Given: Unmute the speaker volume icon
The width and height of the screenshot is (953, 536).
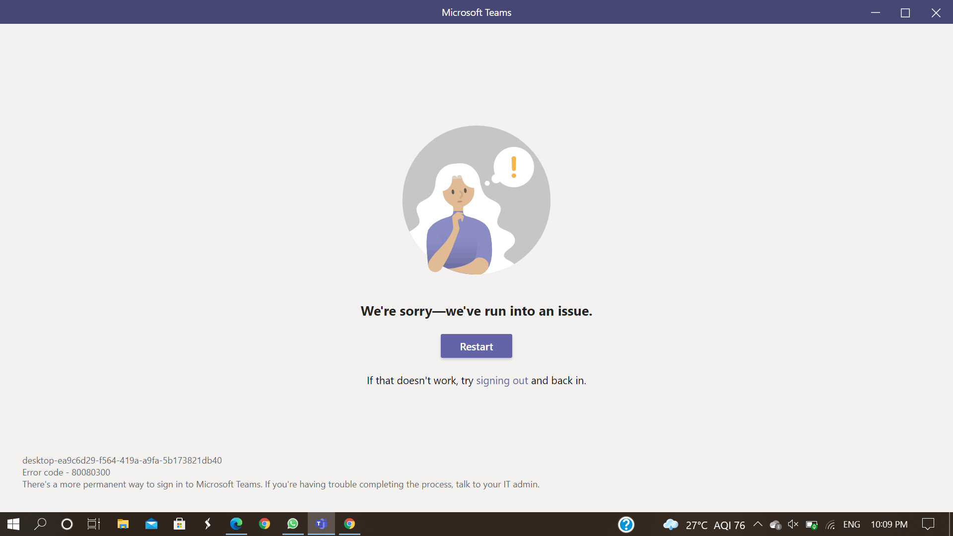Looking at the screenshot, I should click(793, 524).
